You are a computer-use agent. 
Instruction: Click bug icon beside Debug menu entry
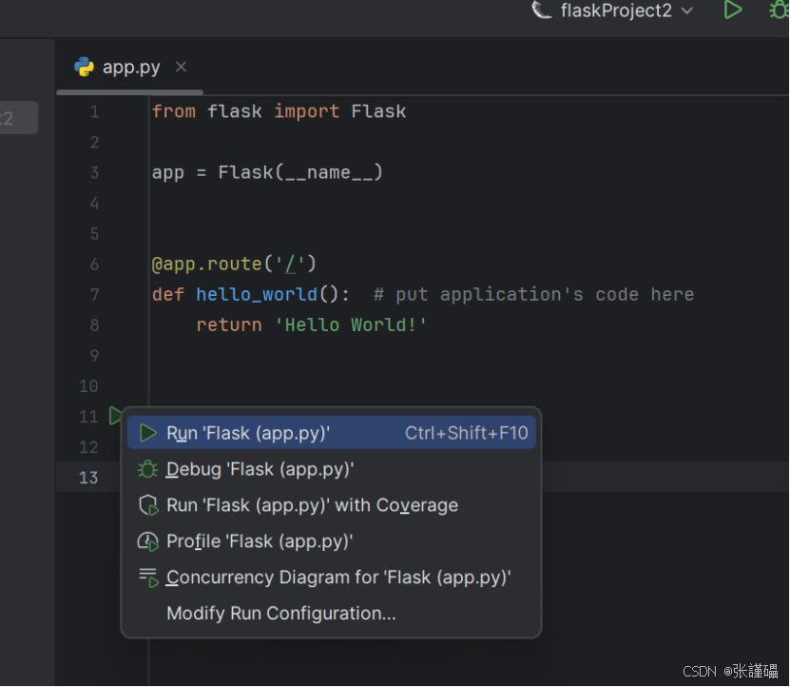pyautogui.click(x=147, y=469)
